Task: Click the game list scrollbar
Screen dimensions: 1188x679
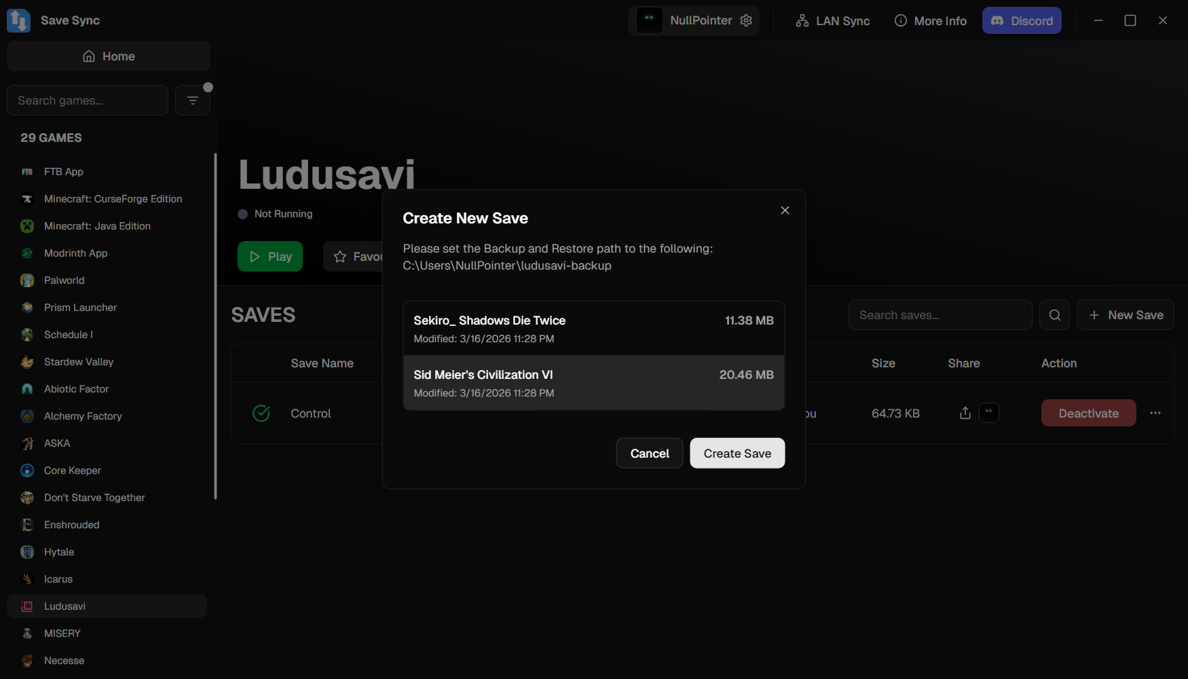Action: click(x=215, y=326)
